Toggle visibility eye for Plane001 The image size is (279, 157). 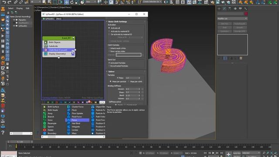click(x=14, y=20)
